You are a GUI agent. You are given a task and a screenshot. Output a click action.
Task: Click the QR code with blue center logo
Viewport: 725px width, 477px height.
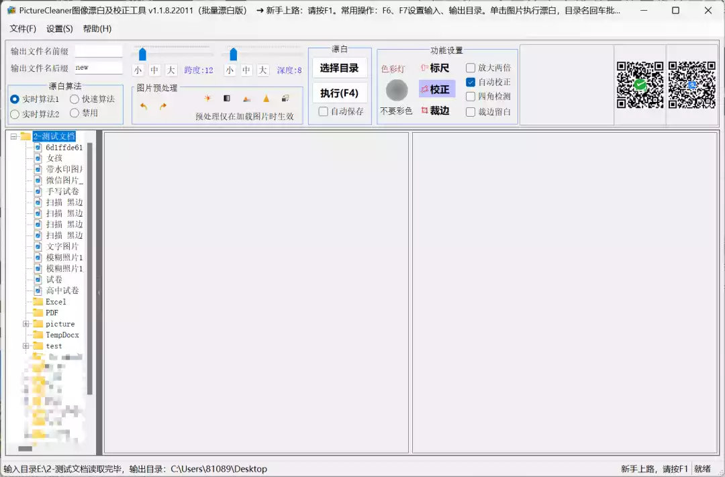point(692,85)
